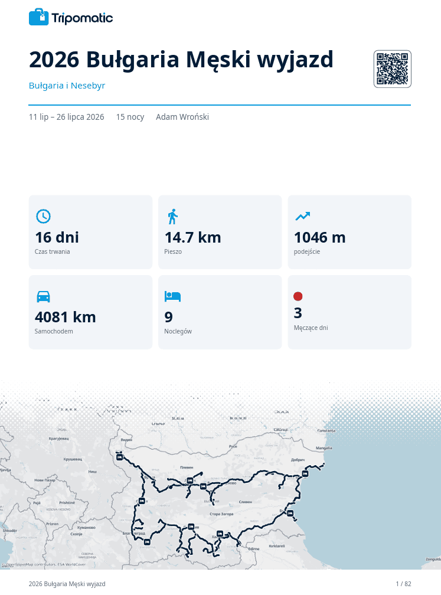Click the 'Męczące dni' label
The image size is (441, 595).
point(311,328)
